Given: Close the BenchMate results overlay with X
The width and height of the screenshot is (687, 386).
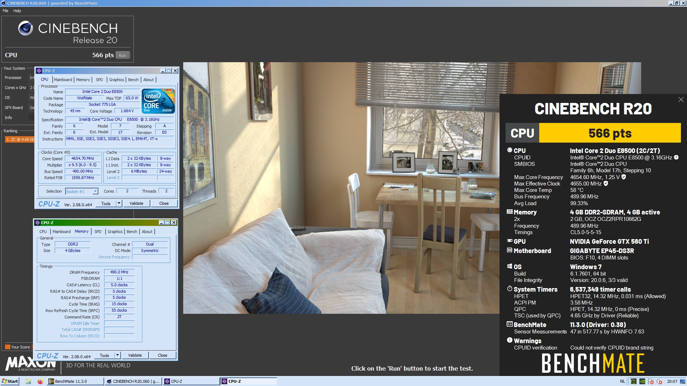Looking at the screenshot, I should 681,100.
